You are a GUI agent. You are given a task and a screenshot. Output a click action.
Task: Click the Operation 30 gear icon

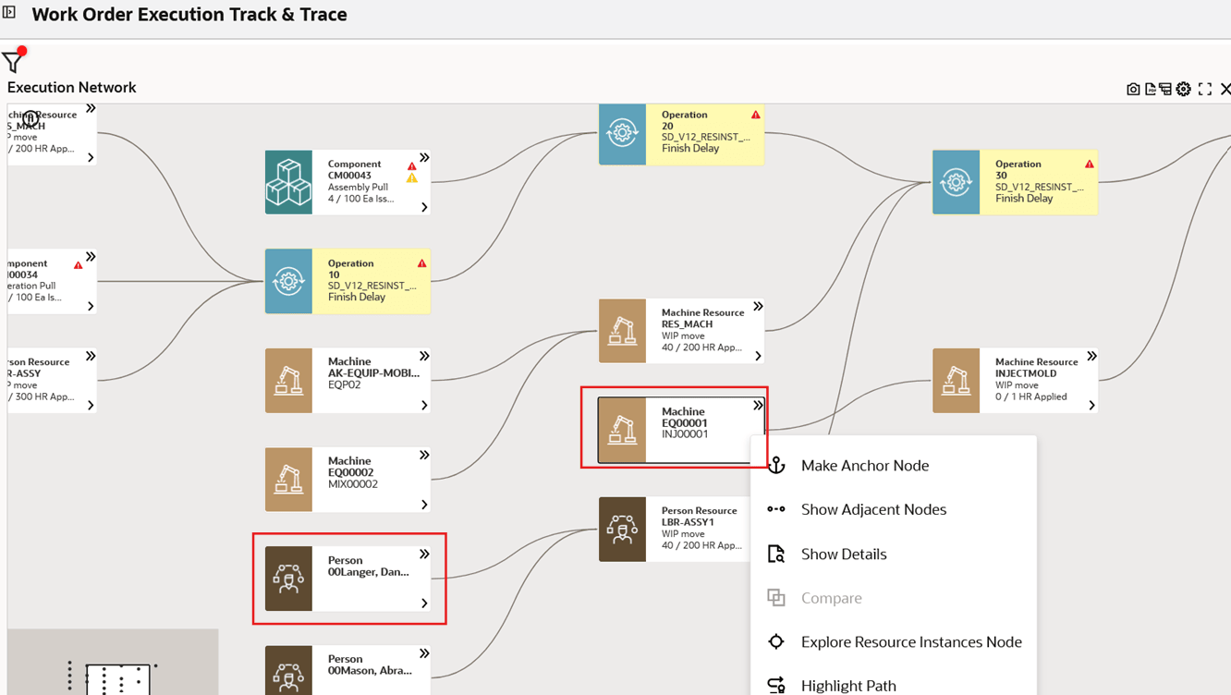click(x=956, y=182)
